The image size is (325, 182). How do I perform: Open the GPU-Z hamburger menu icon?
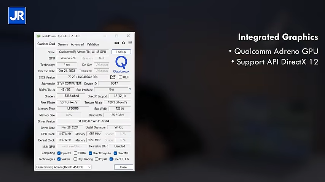click(130, 43)
